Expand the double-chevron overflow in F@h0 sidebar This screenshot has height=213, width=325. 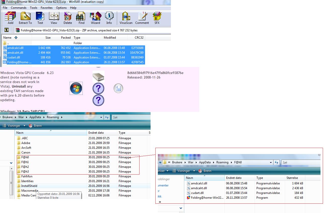pos(160,202)
